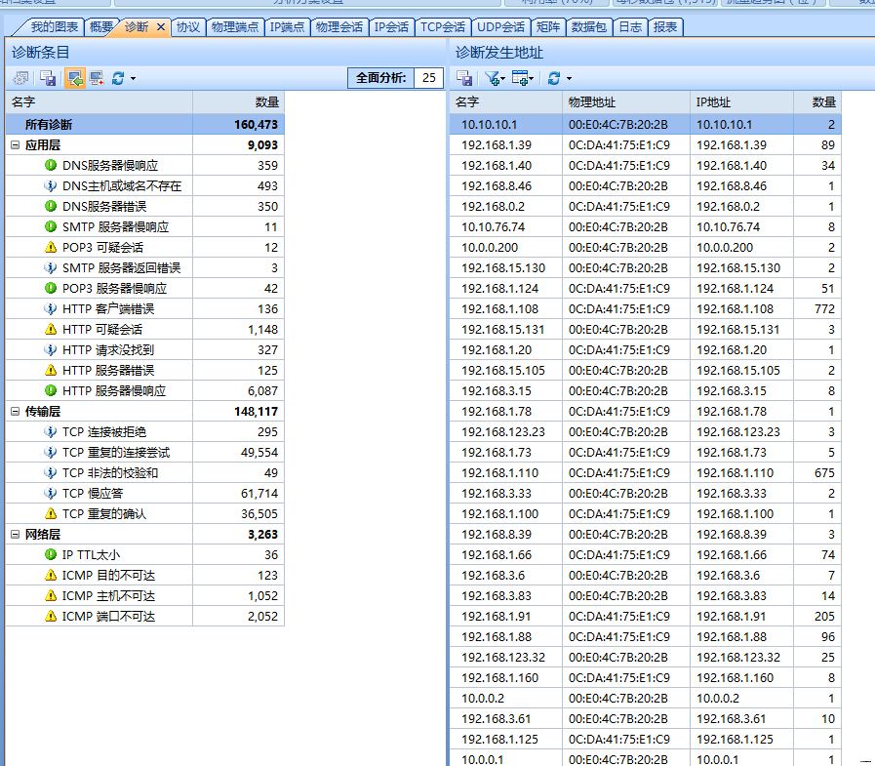Click the gear settings icon in 诊断条目 toolbar

coord(20,78)
